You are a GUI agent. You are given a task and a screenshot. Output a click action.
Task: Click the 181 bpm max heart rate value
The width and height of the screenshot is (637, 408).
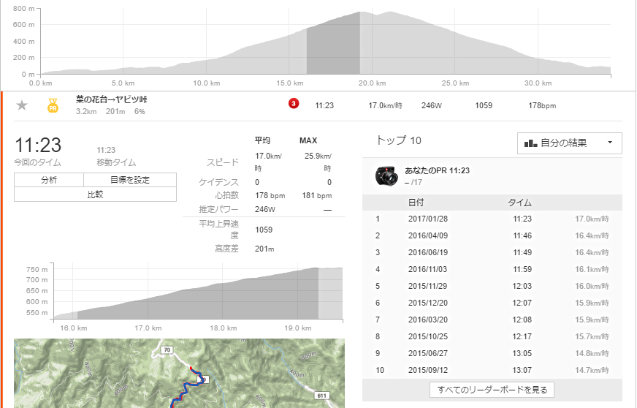pos(317,195)
